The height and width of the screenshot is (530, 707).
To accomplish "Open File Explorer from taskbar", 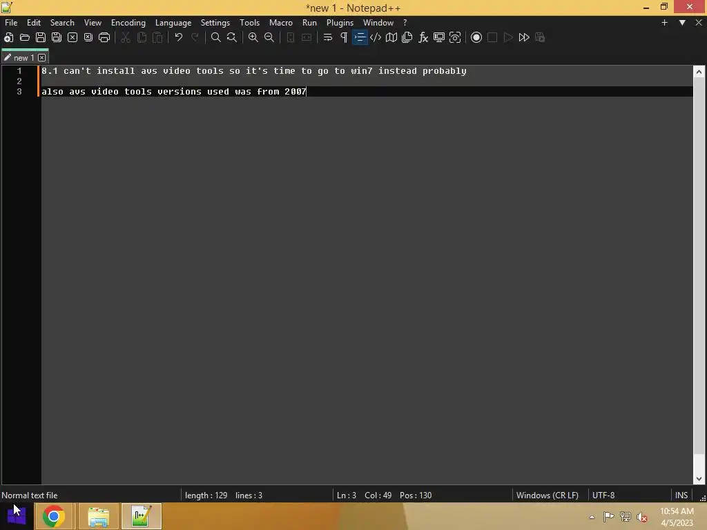I will pyautogui.click(x=98, y=516).
